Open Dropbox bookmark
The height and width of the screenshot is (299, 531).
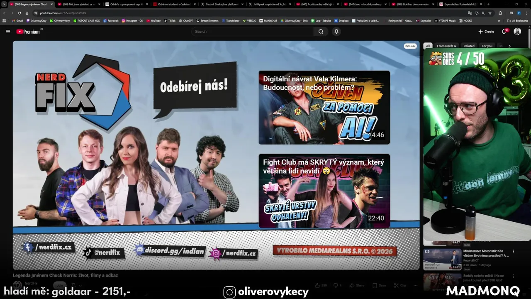(x=341, y=20)
